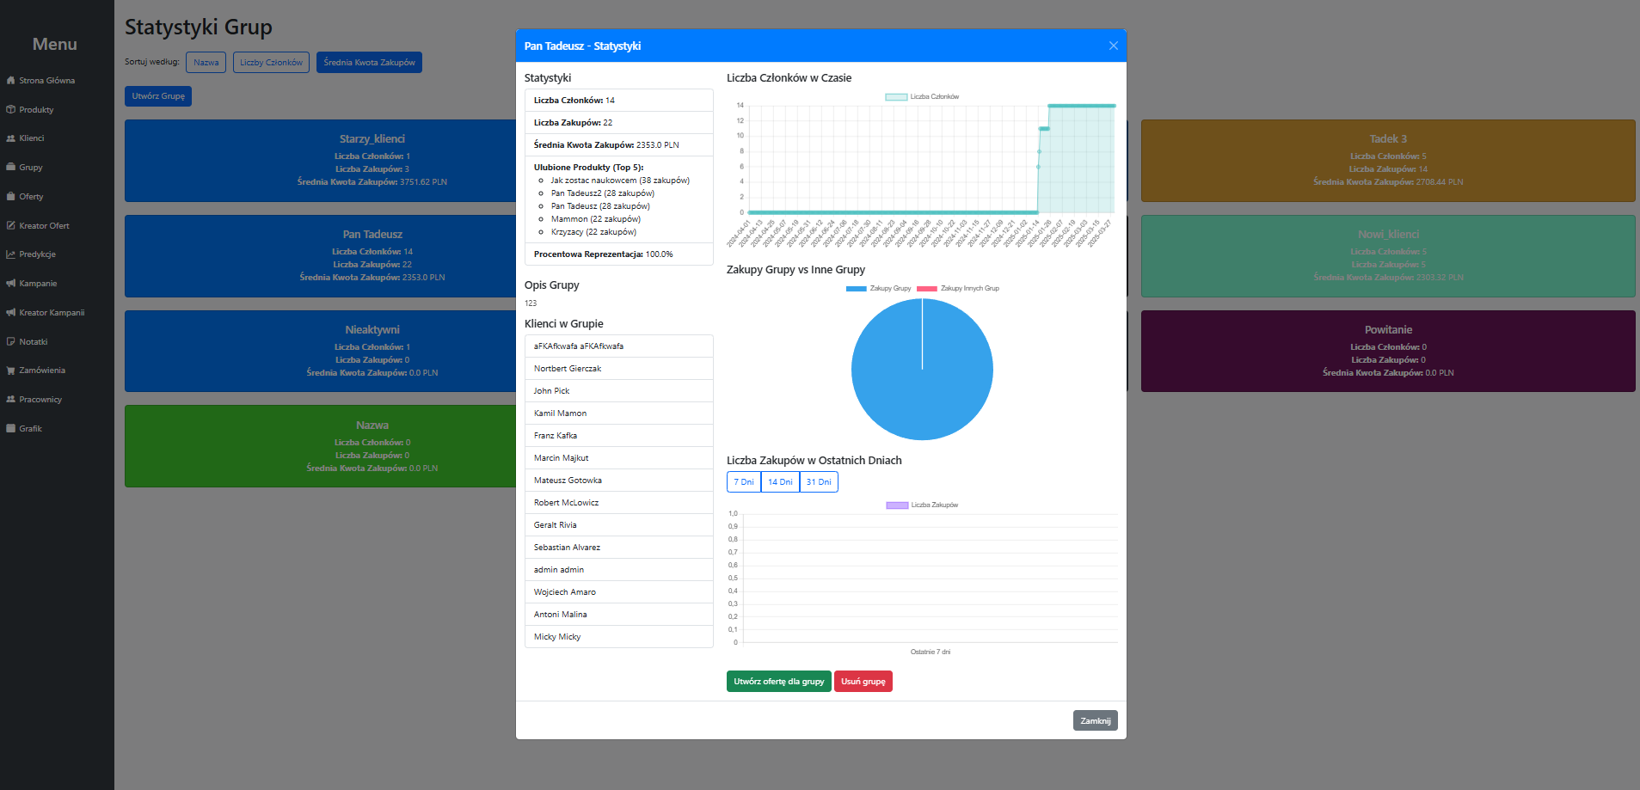Image resolution: width=1640 pixels, height=790 pixels.
Task: Toggle Liczba Członków legend swatch in chart
Action: pos(896,97)
